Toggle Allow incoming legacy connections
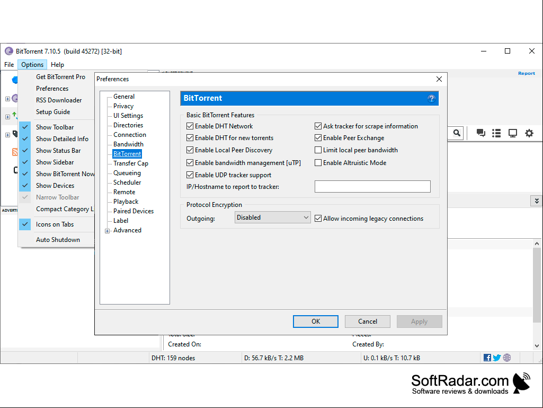543x408 pixels. (318, 219)
